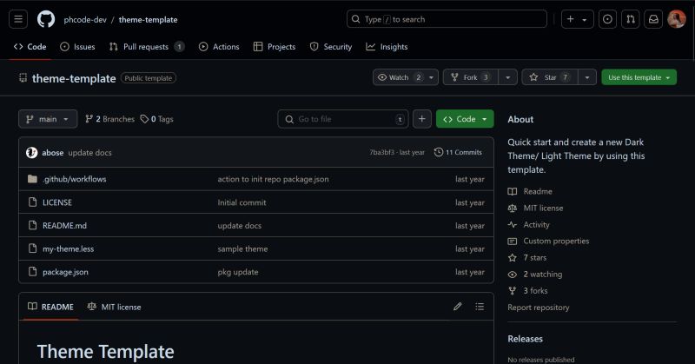Open the user avatar menu

[677, 19]
